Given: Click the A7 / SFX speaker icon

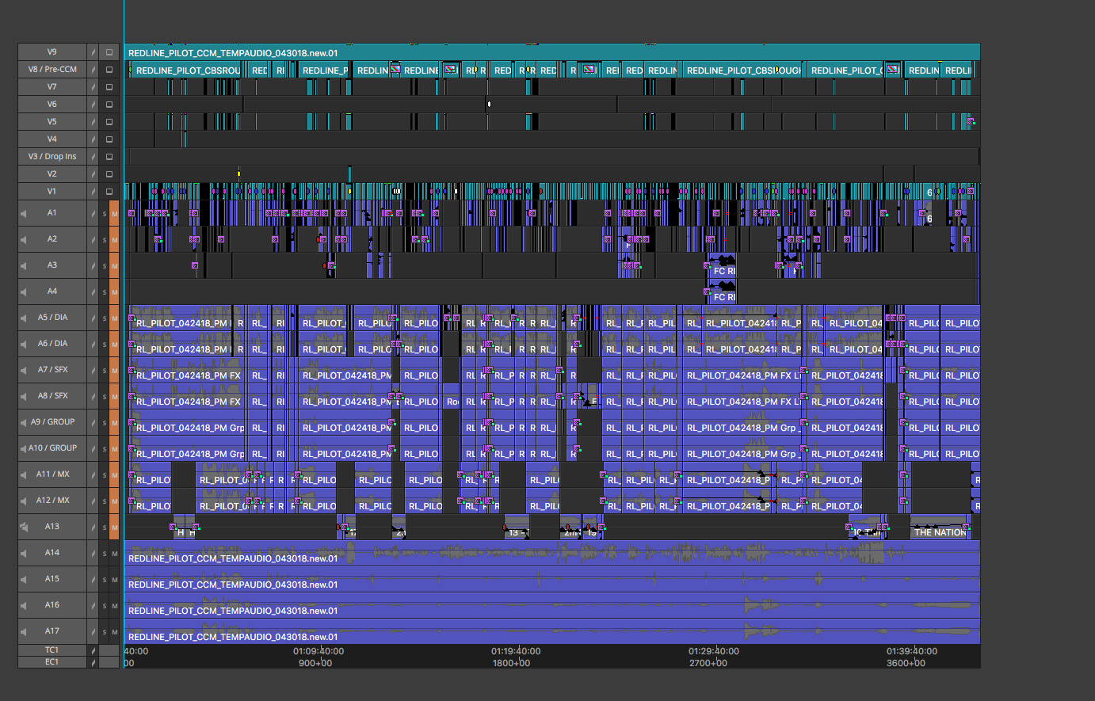Looking at the screenshot, I should [23, 371].
